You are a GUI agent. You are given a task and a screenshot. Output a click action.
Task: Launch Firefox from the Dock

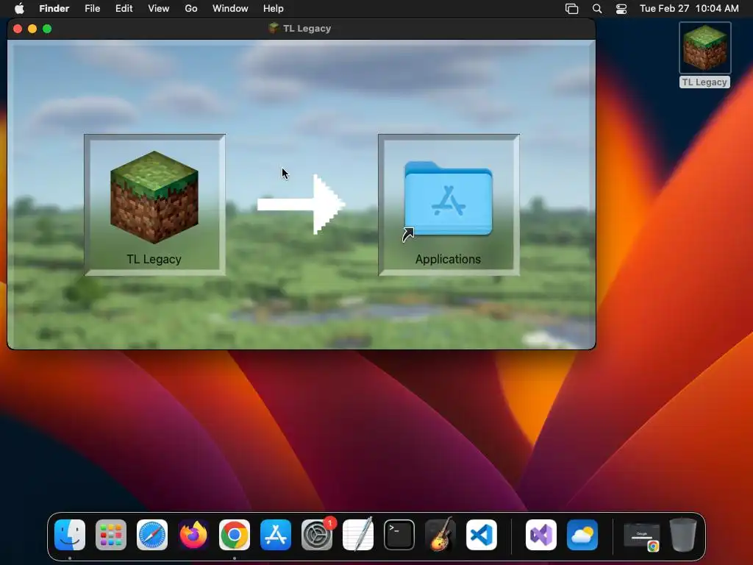[193, 535]
